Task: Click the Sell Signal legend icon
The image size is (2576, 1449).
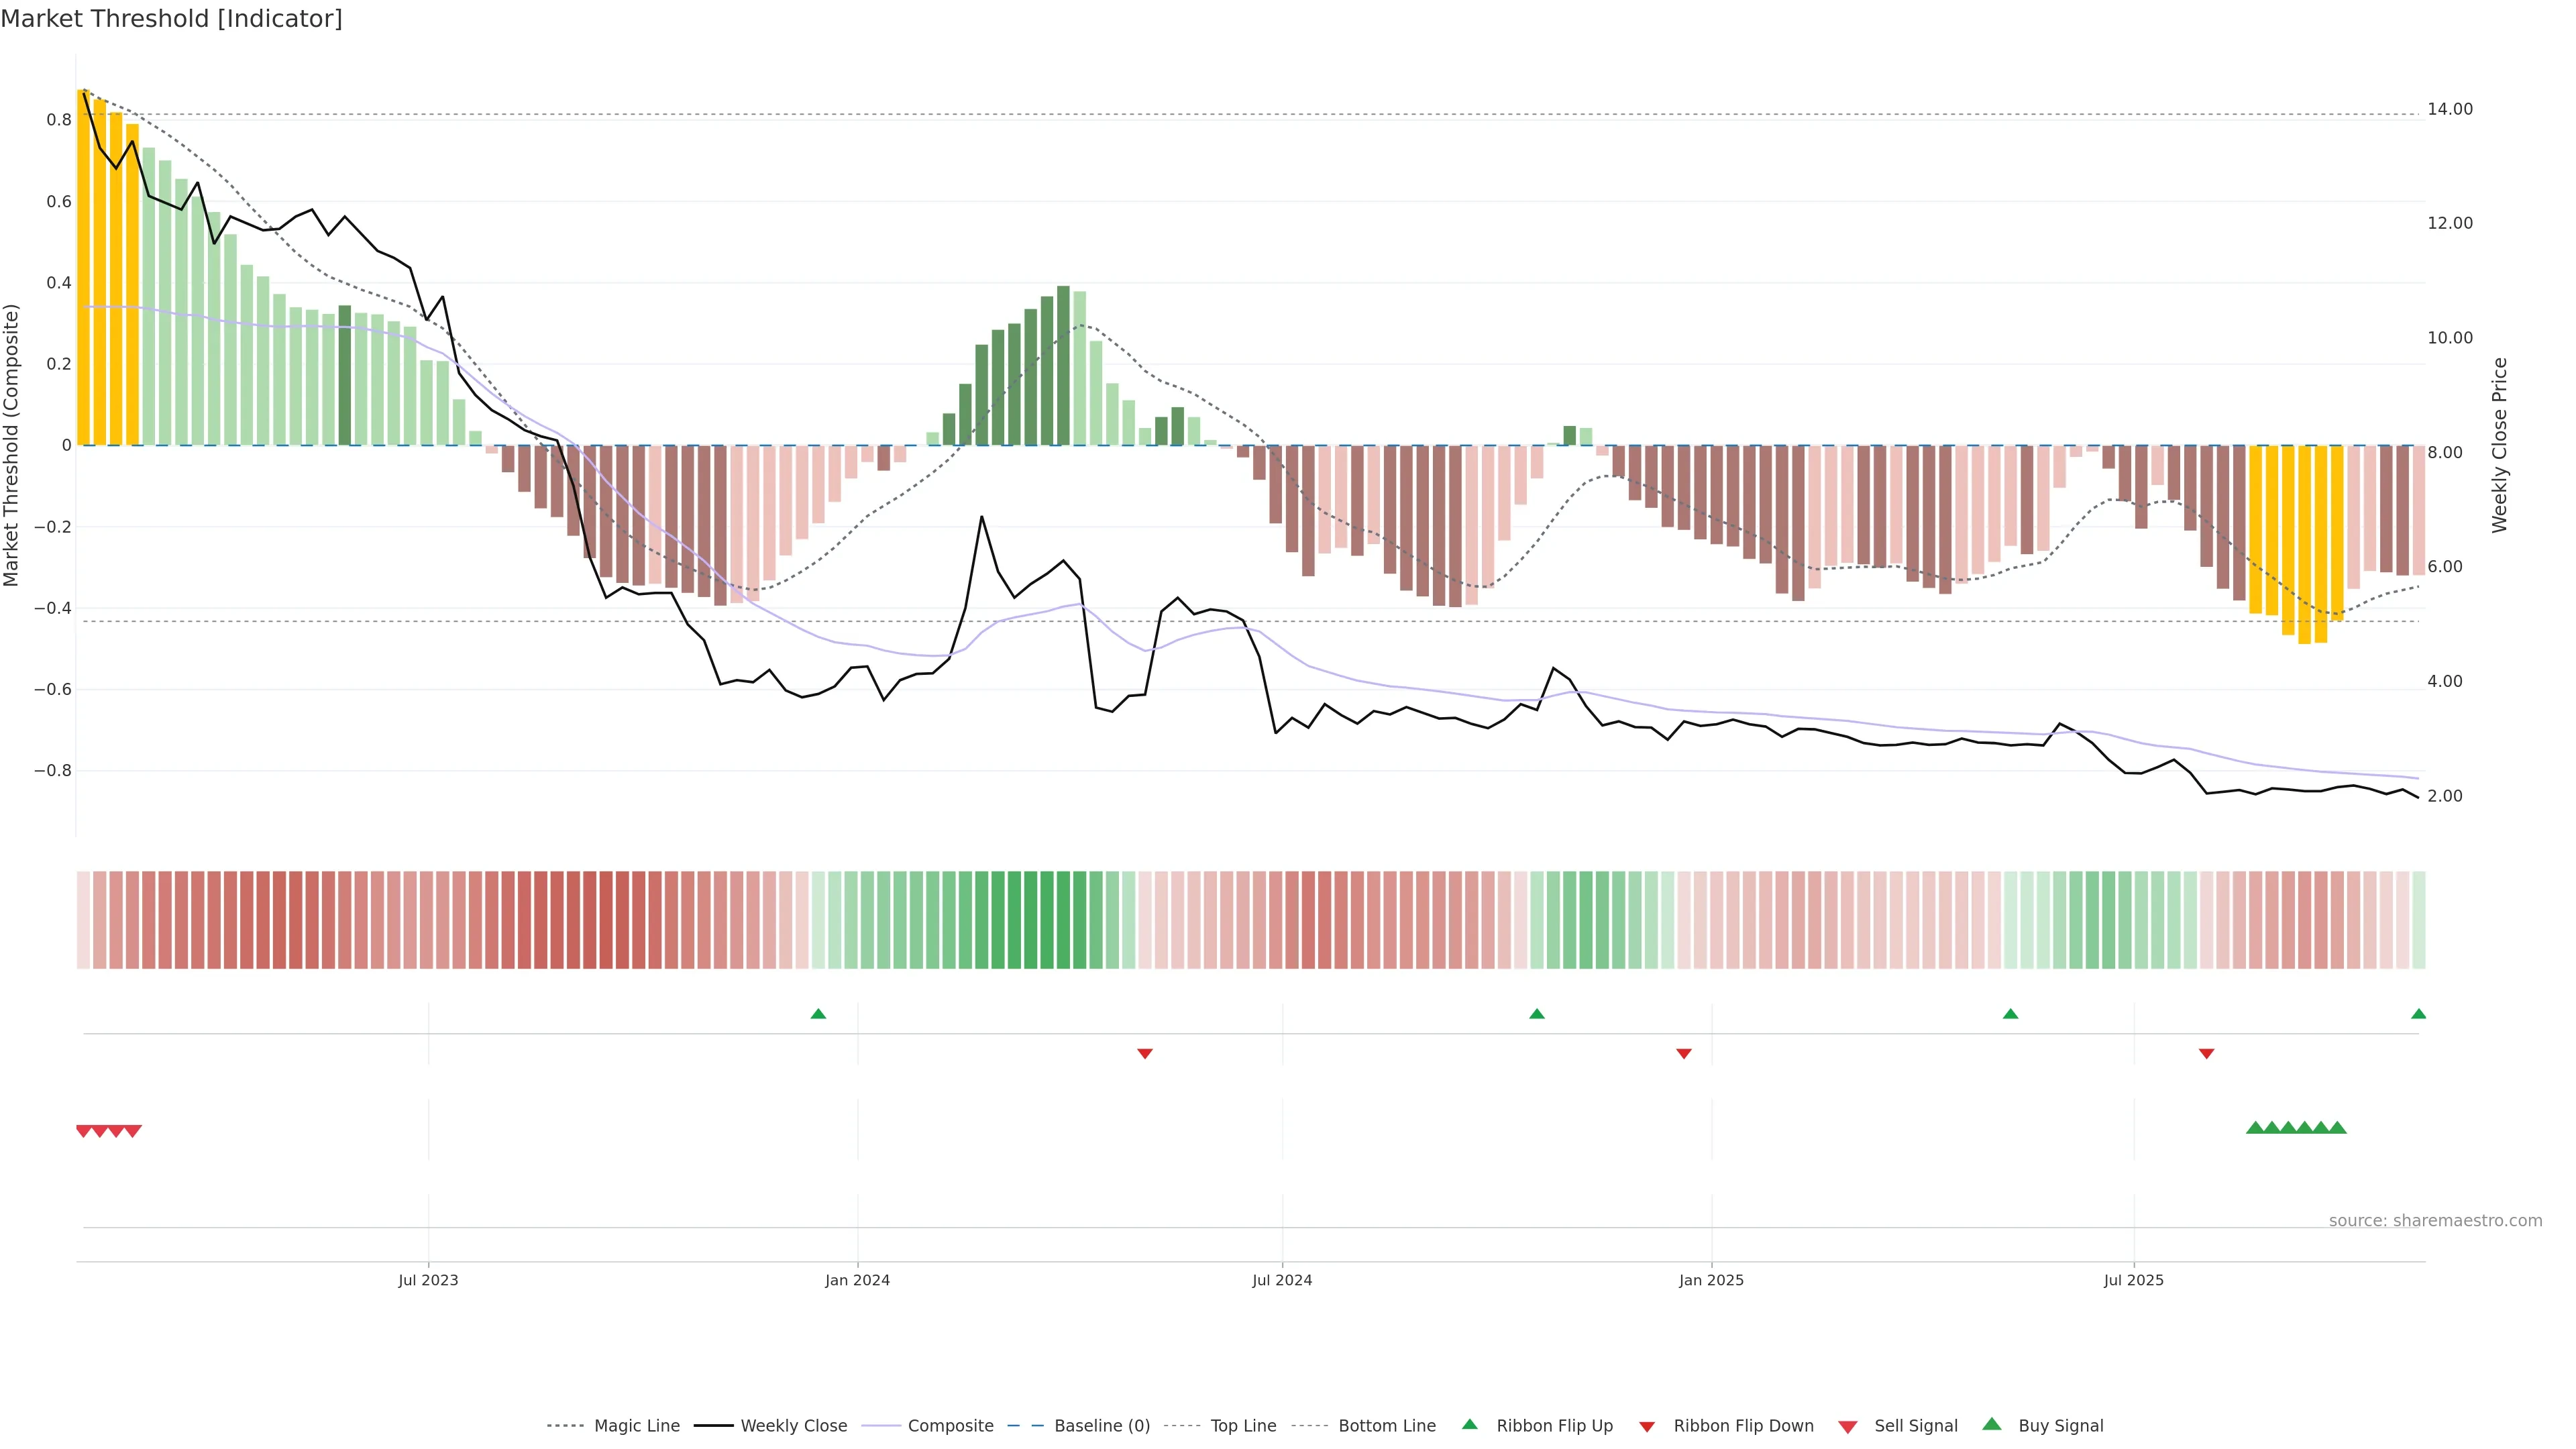Action: pyautogui.click(x=1848, y=1426)
